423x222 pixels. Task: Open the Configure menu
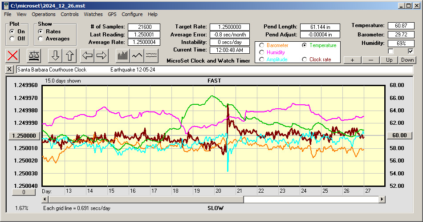[x=132, y=14]
